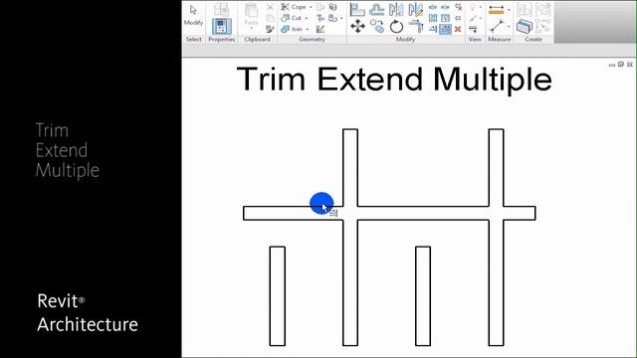Select the Array tool

433,18
